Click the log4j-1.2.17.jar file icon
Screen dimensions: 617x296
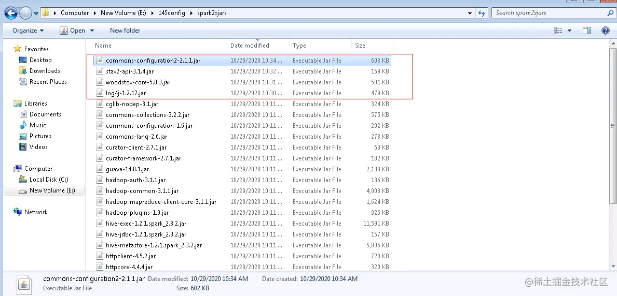(100, 93)
